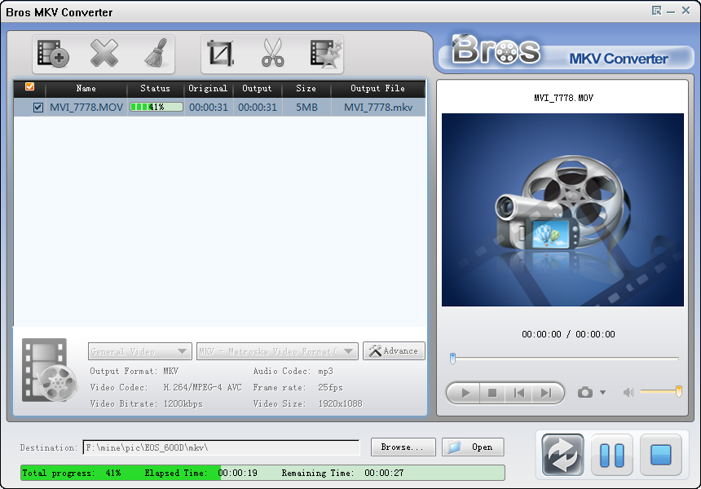The image size is (701, 489).
Task: Click the Destination path field
Action: (221, 447)
